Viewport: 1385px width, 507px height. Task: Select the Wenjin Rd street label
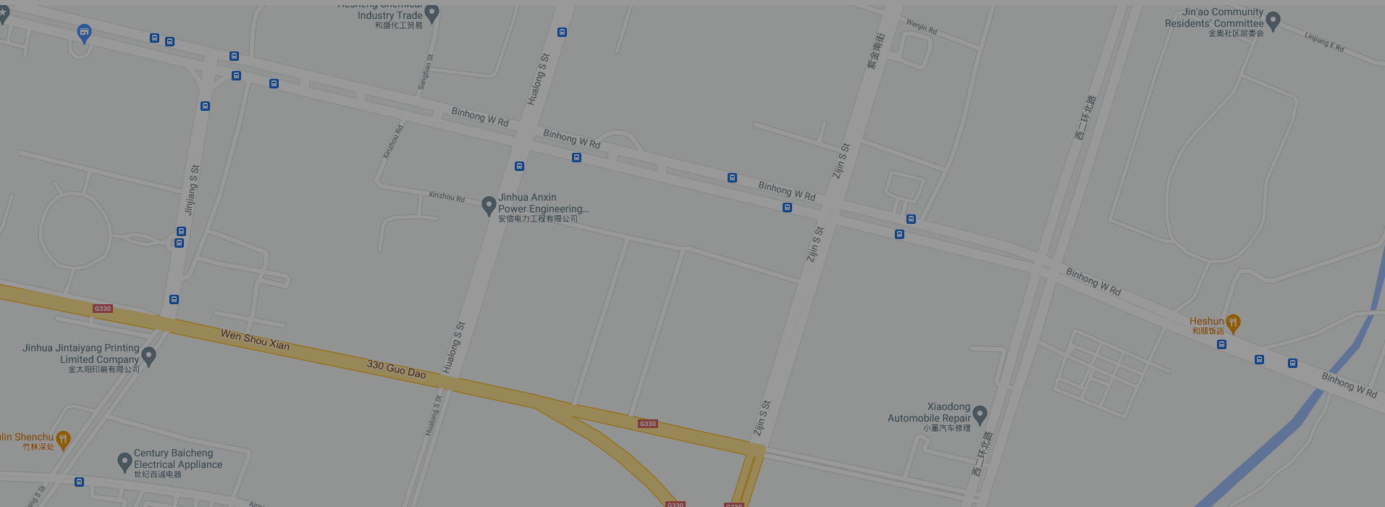[922, 27]
